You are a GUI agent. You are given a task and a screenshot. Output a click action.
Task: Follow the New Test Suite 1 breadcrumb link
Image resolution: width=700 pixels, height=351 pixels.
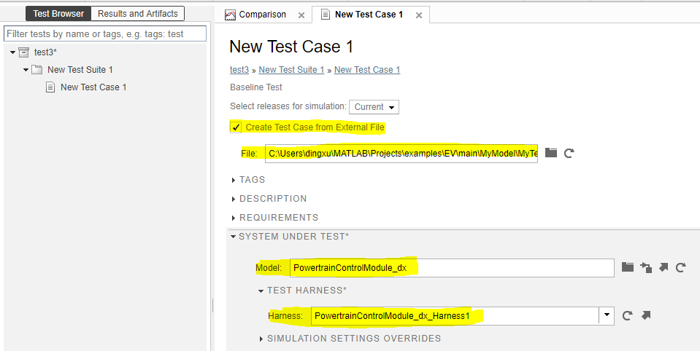click(291, 70)
